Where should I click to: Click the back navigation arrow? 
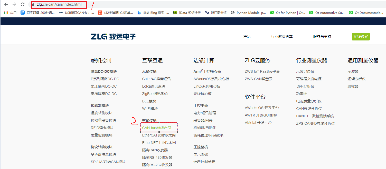[6, 4]
